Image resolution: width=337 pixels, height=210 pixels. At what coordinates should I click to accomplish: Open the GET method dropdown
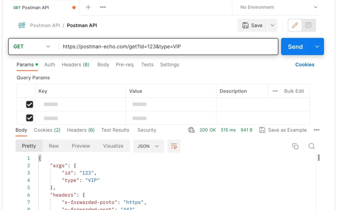click(x=48, y=46)
